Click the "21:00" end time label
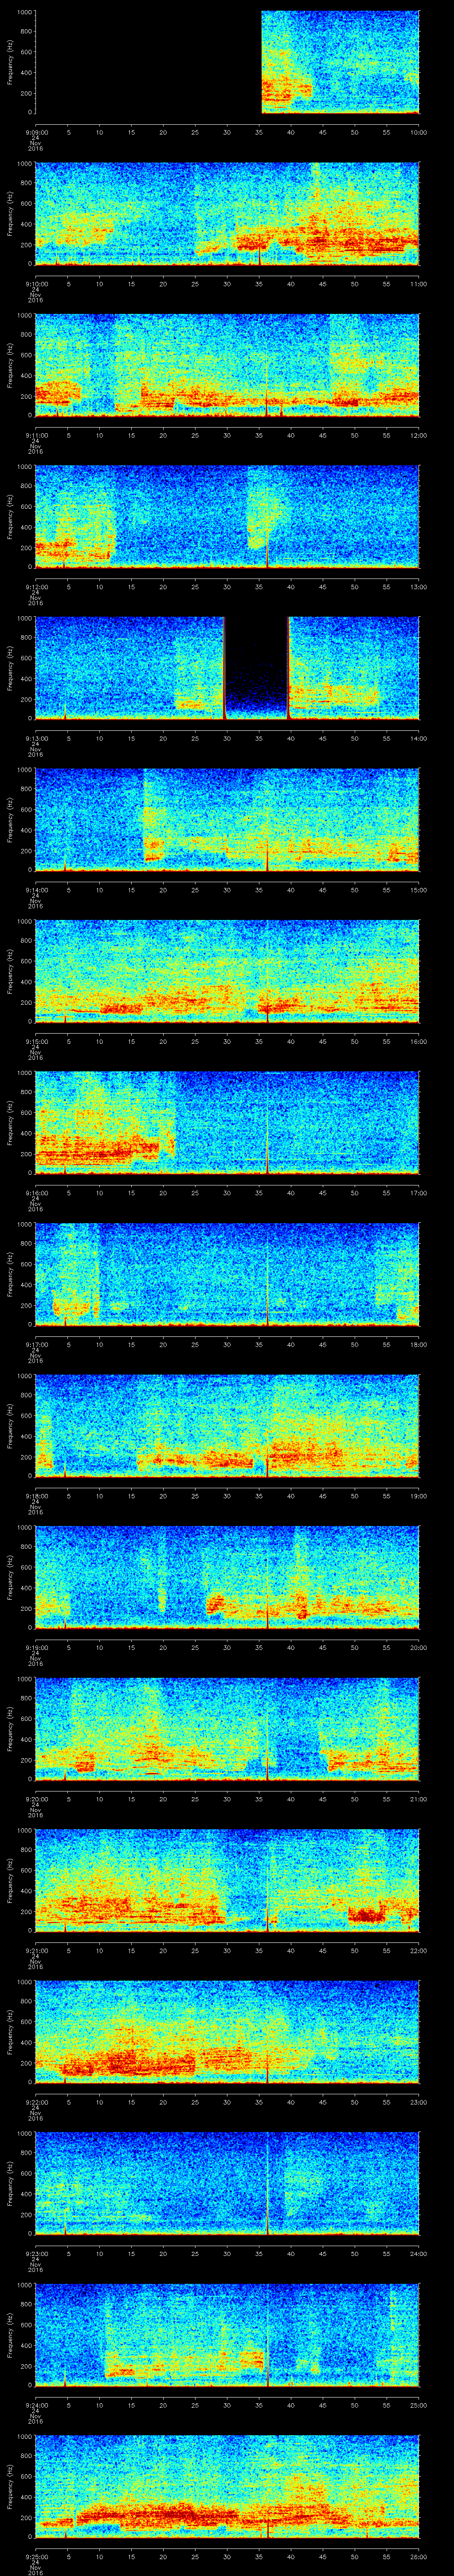The width and height of the screenshot is (454, 2576). [418, 1799]
